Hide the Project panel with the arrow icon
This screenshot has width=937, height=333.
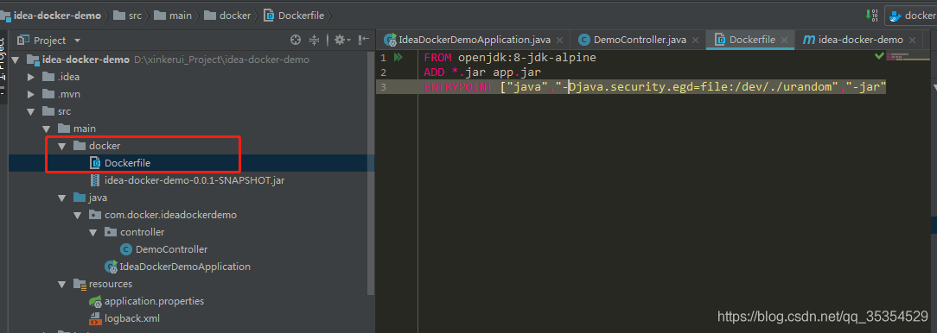point(364,40)
